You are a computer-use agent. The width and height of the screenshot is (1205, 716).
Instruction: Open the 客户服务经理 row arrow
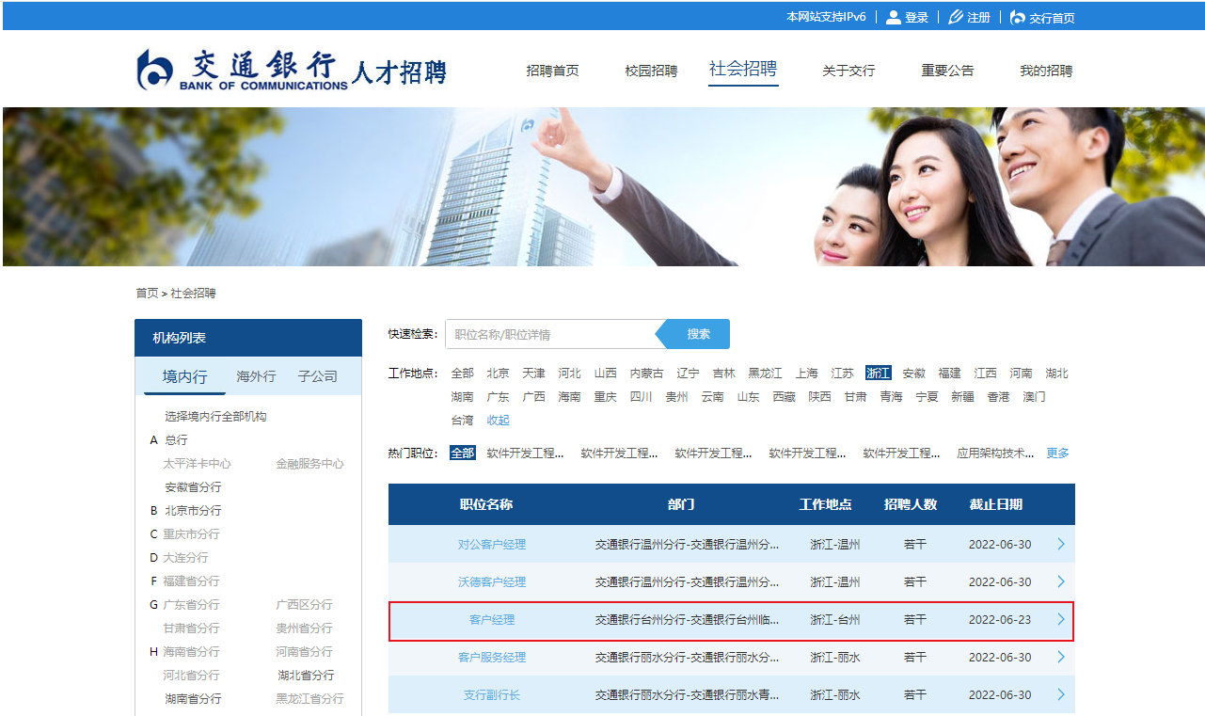coord(1061,657)
